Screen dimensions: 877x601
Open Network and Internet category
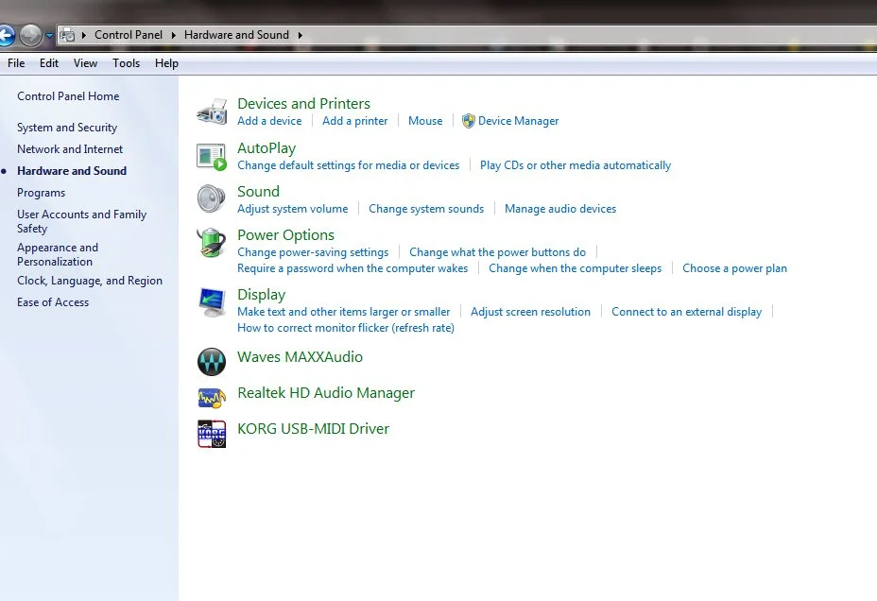coord(70,149)
